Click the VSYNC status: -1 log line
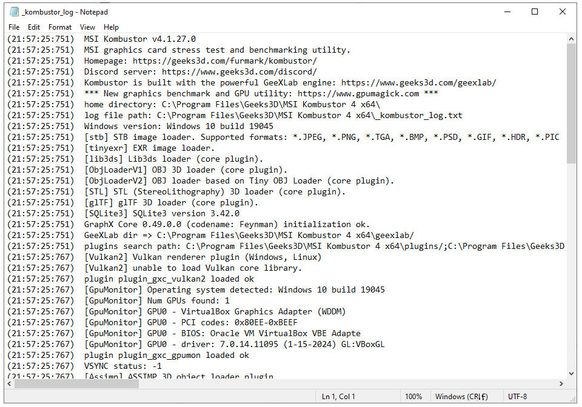This screenshot has height=407, width=582. (123, 366)
